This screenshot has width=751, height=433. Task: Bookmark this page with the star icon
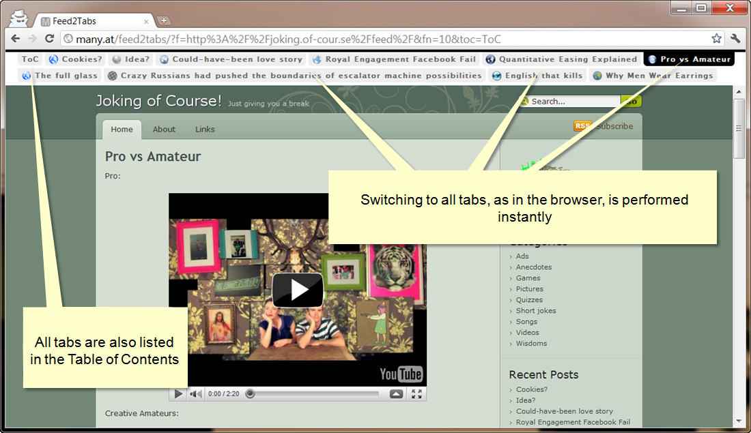[x=716, y=39]
